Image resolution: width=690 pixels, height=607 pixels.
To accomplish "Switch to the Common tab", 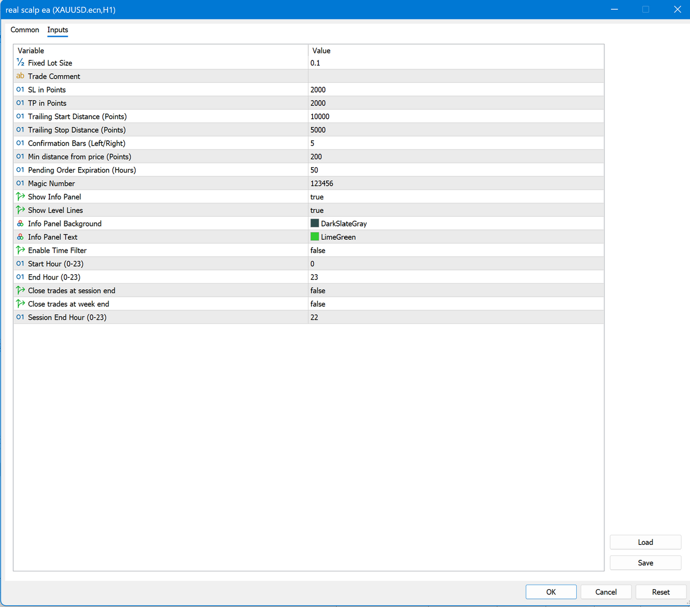I will (25, 30).
